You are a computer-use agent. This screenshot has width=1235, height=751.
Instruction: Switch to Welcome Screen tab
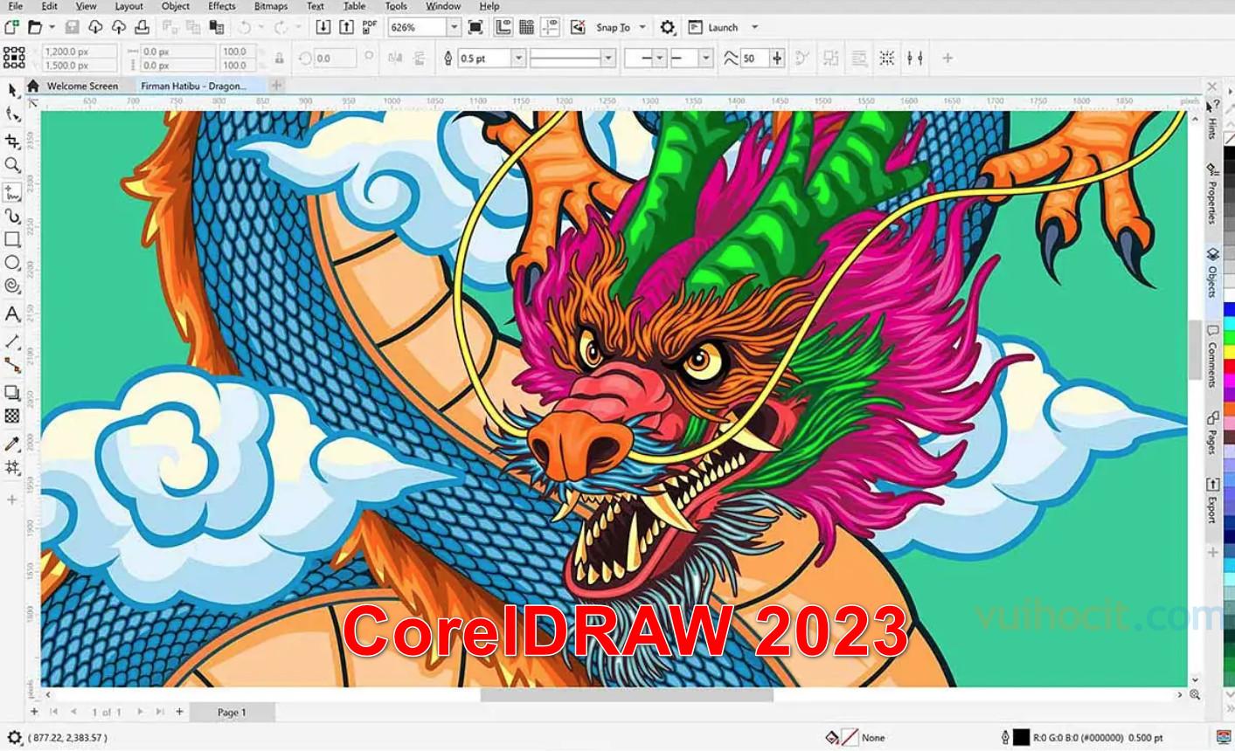coord(82,86)
